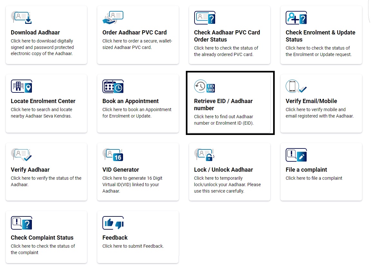The width and height of the screenshot is (372, 267).
Task: Click text 'find out Aadhaar number or Enrolment ID'
Action: point(224,120)
